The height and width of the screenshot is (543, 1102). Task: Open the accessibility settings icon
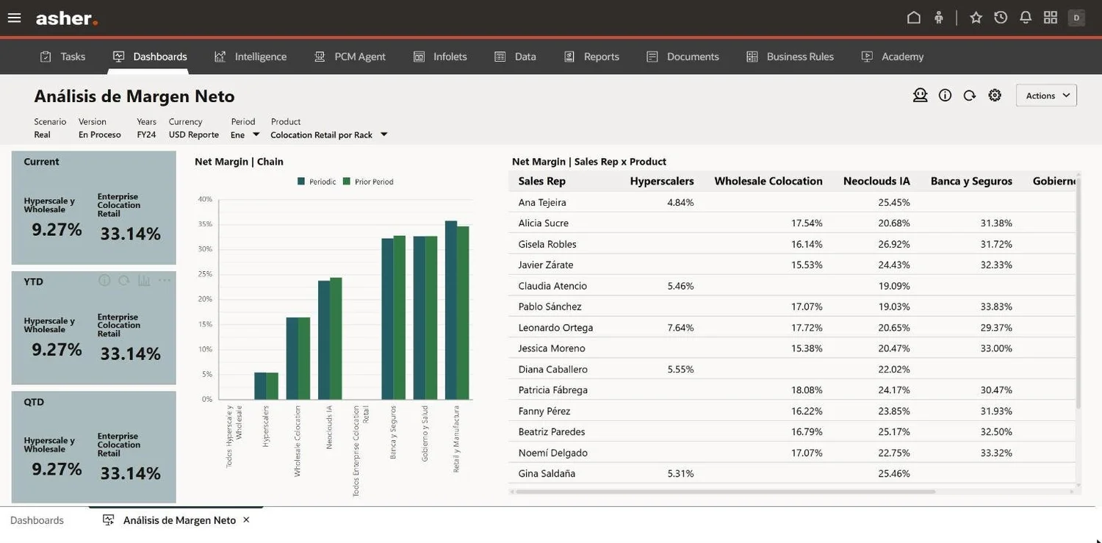coord(939,18)
